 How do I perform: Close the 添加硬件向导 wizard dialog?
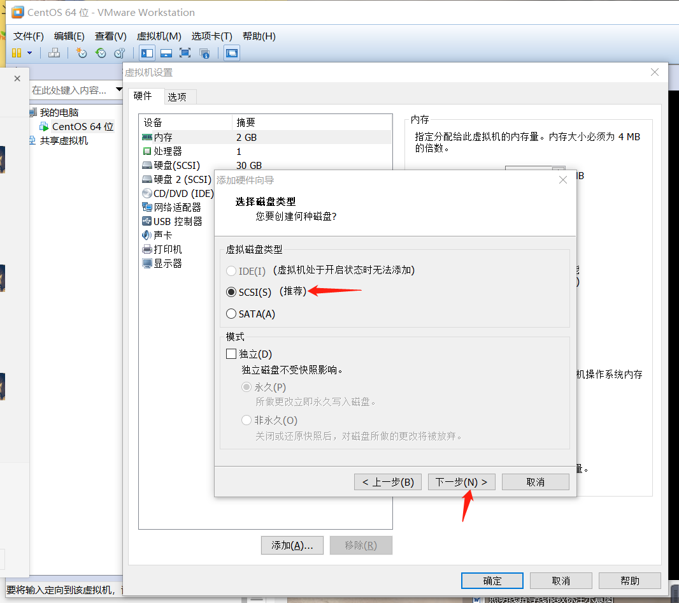tap(563, 180)
